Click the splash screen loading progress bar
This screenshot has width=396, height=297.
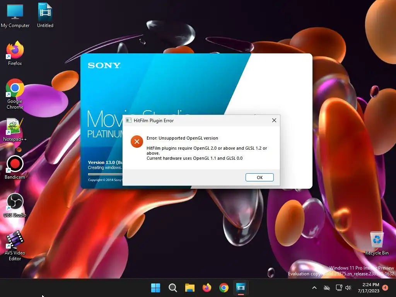point(105,174)
